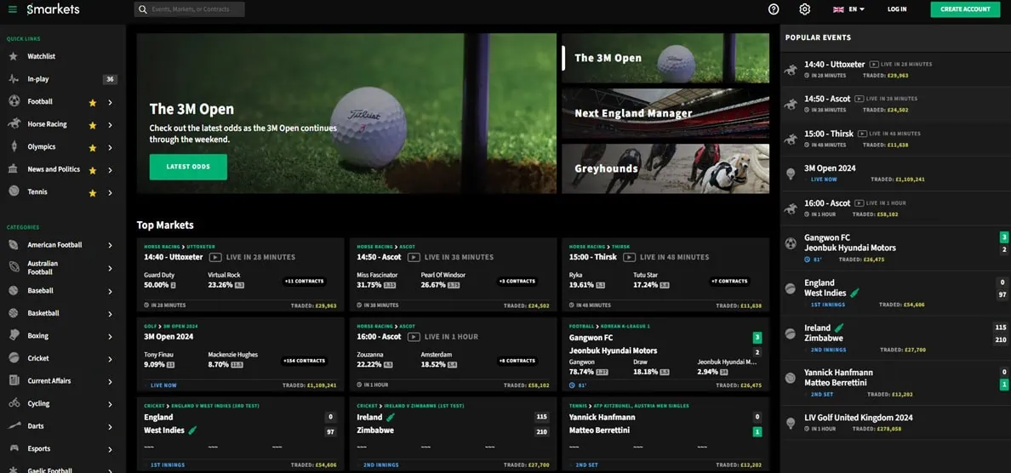Click the Latest Odds button
This screenshot has width=1011, height=473.
click(x=188, y=167)
